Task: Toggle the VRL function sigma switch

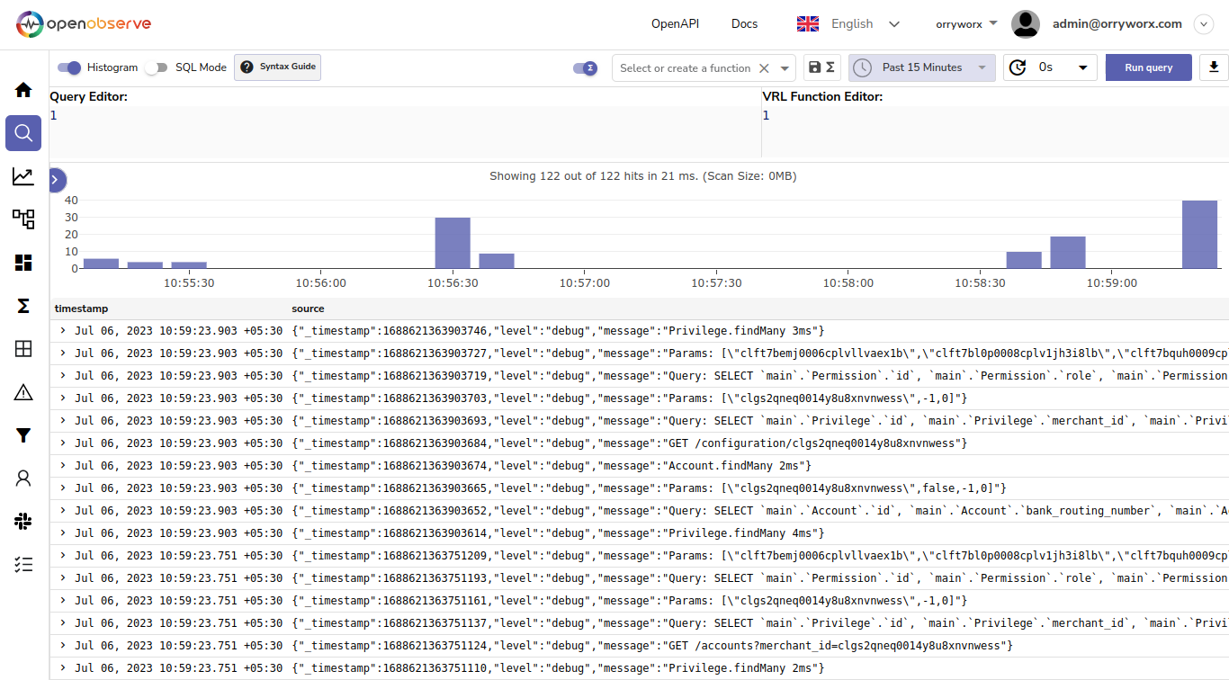Action: (x=584, y=67)
